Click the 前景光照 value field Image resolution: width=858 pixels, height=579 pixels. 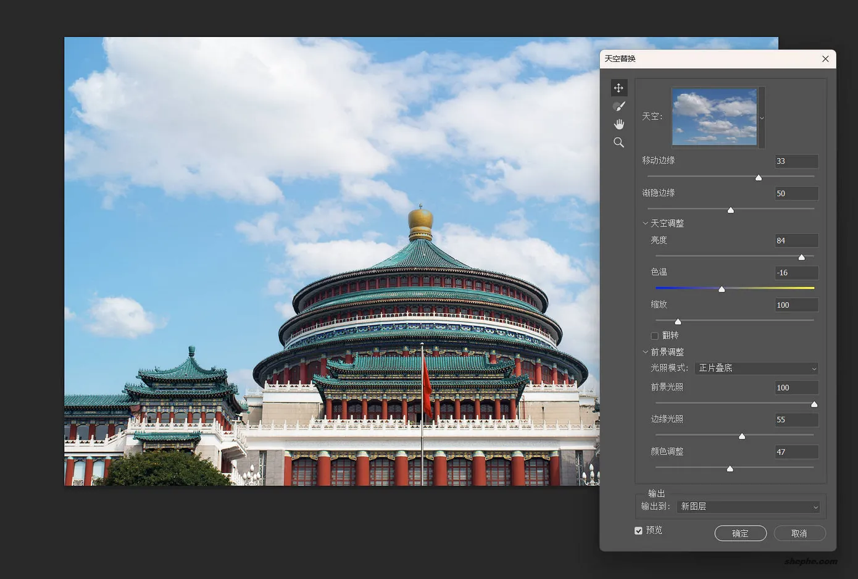(x=796, y=388)
